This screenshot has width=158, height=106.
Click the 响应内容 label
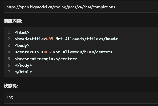coord(13,21)
